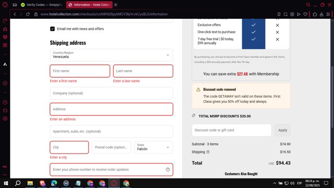Open Windows Start menu
Screen dimensions: 334x188
[6, 183]
